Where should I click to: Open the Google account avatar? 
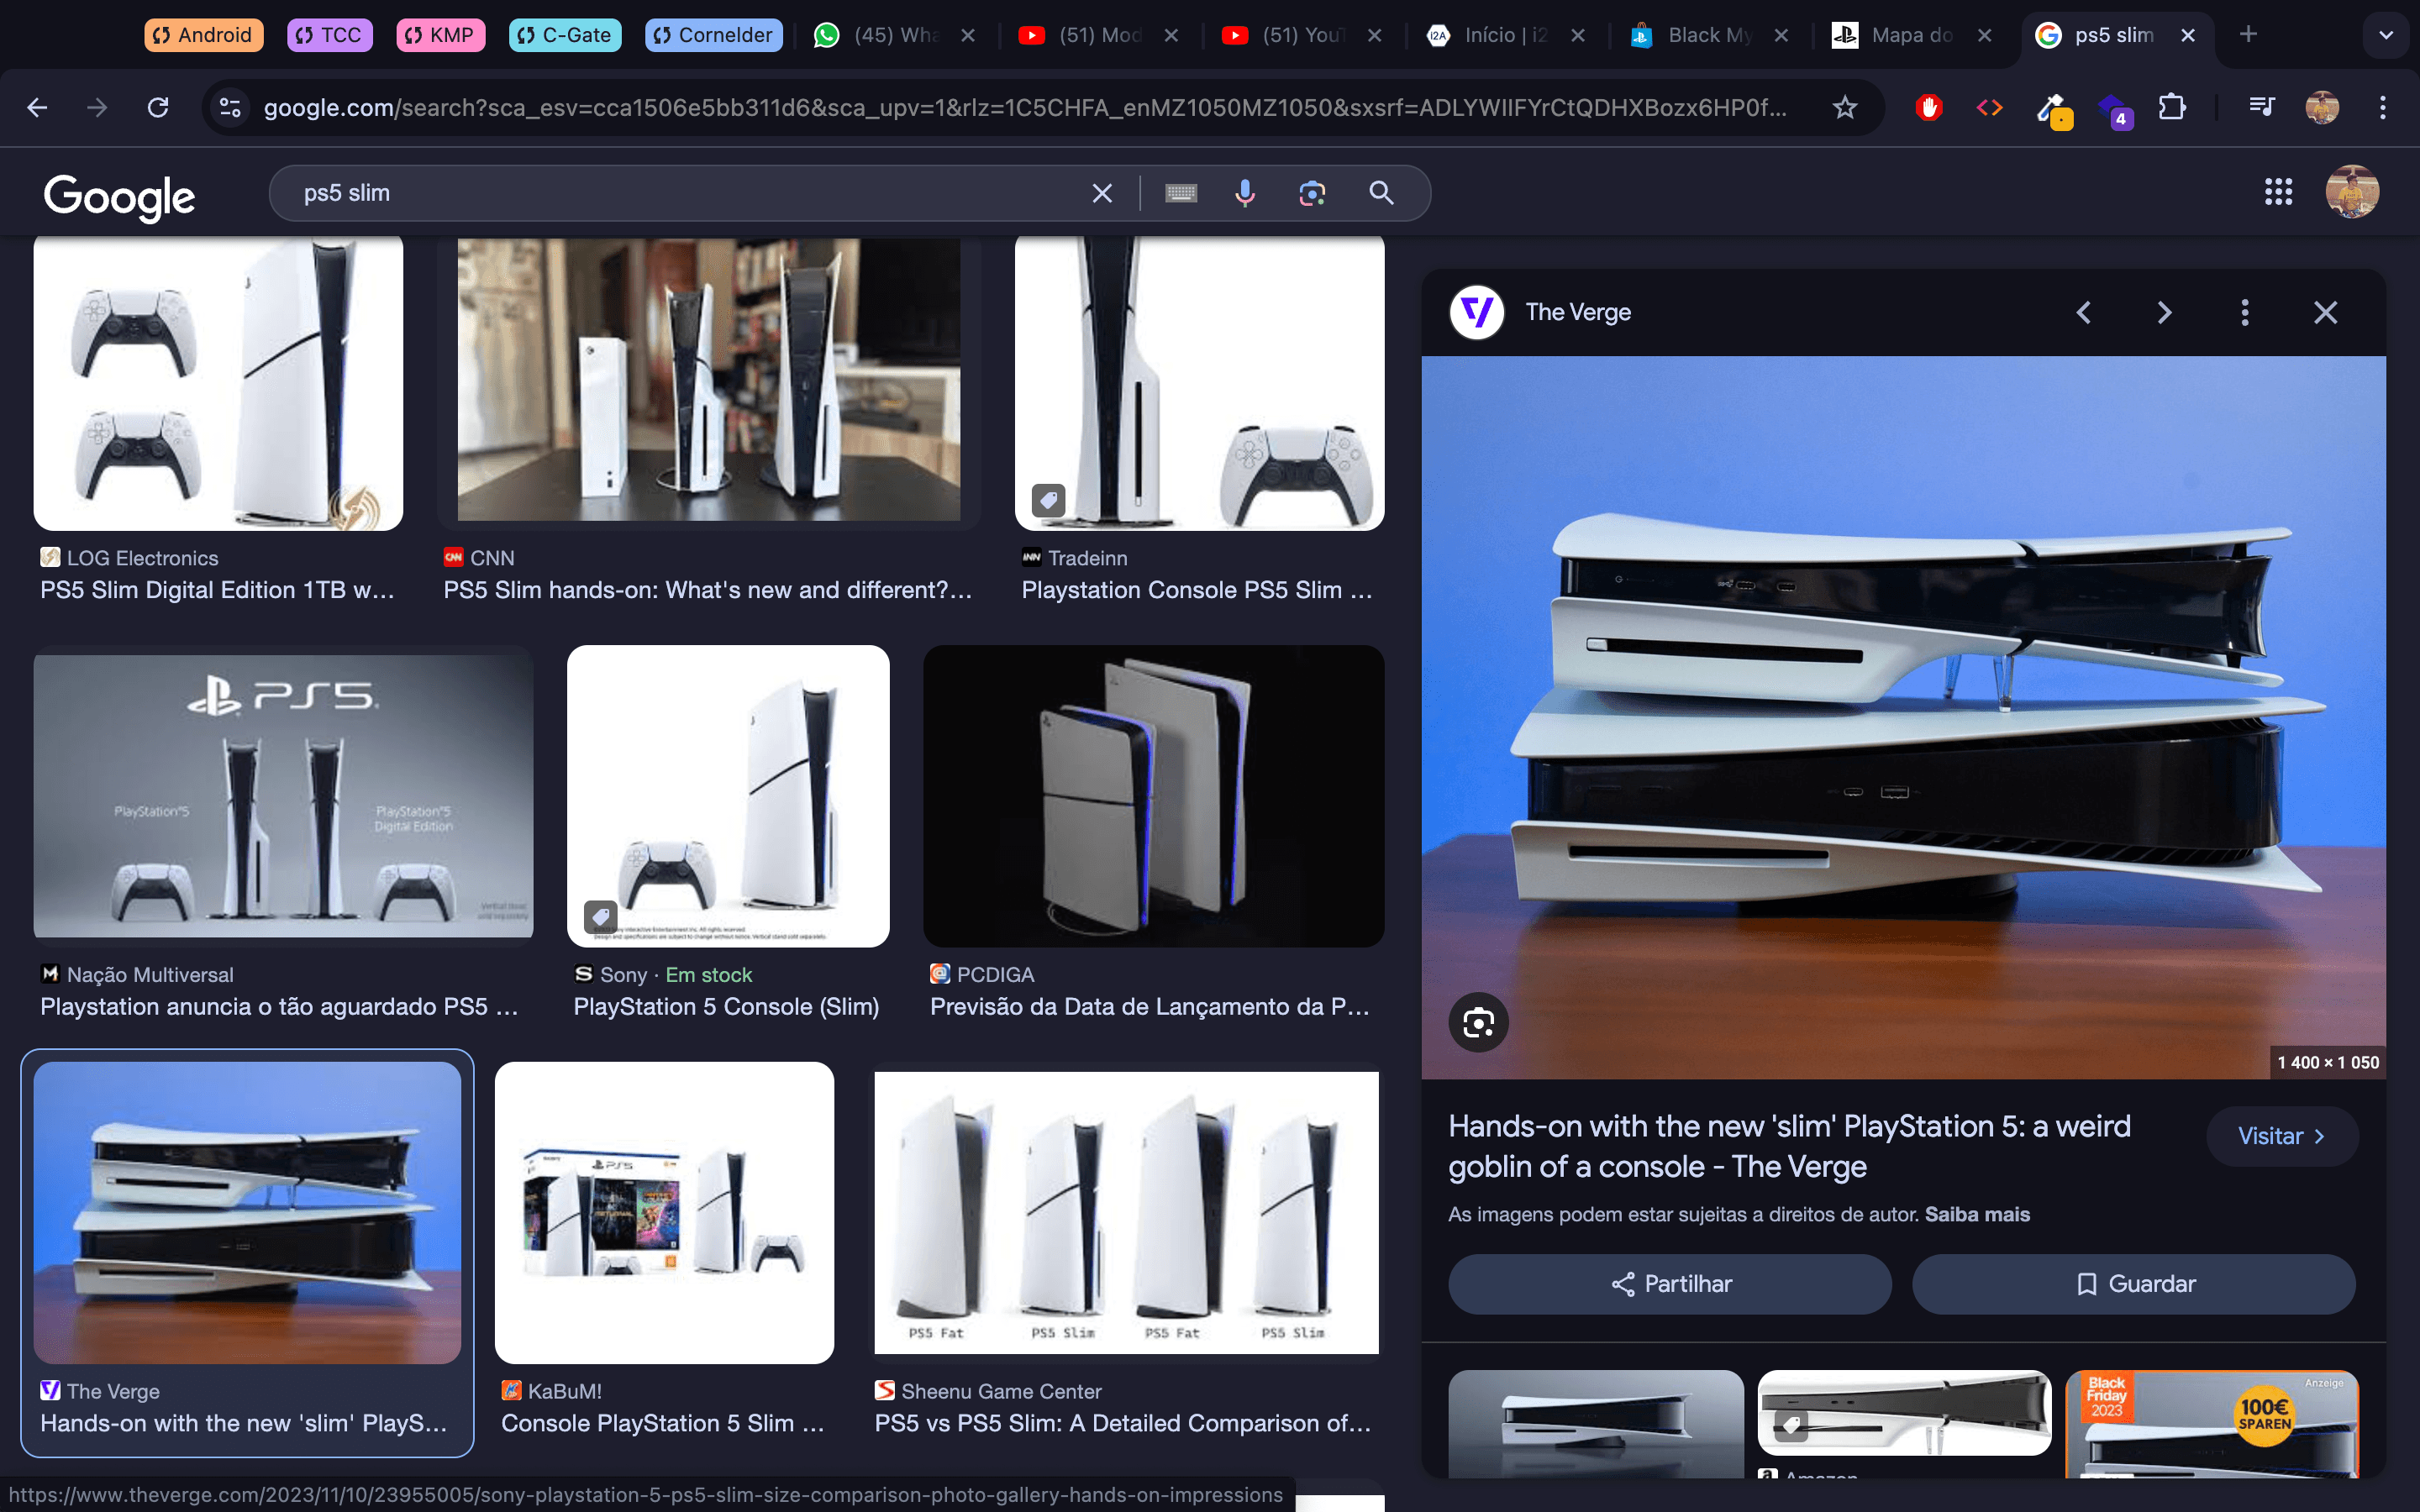point(2352,192)
